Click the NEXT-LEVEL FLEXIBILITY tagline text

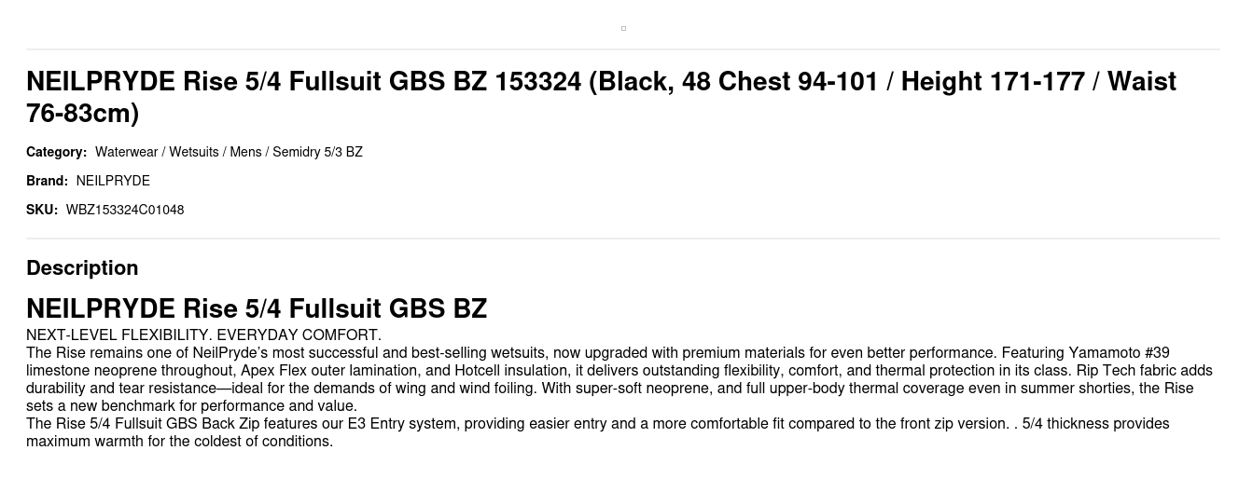coord(203,335)
